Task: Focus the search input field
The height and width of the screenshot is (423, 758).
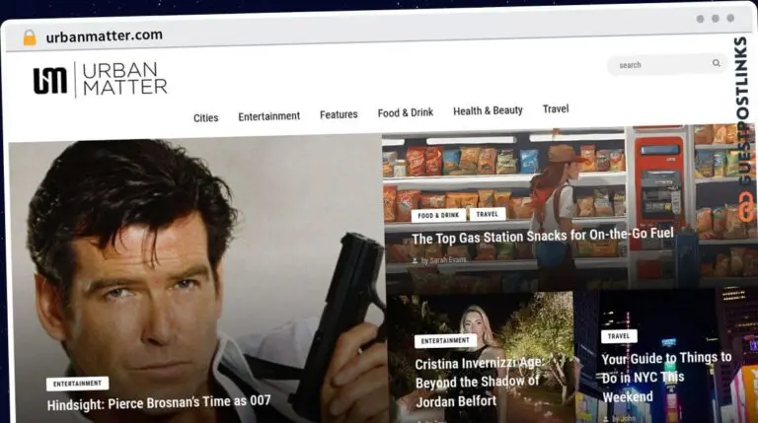Action: [x=666, y=64]
